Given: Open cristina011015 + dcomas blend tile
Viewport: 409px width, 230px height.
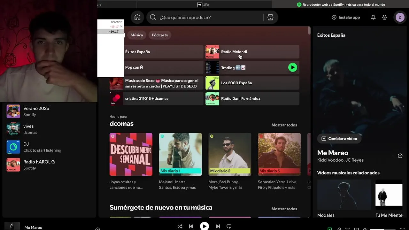Looking at the screenshot, I should (156, 98).
